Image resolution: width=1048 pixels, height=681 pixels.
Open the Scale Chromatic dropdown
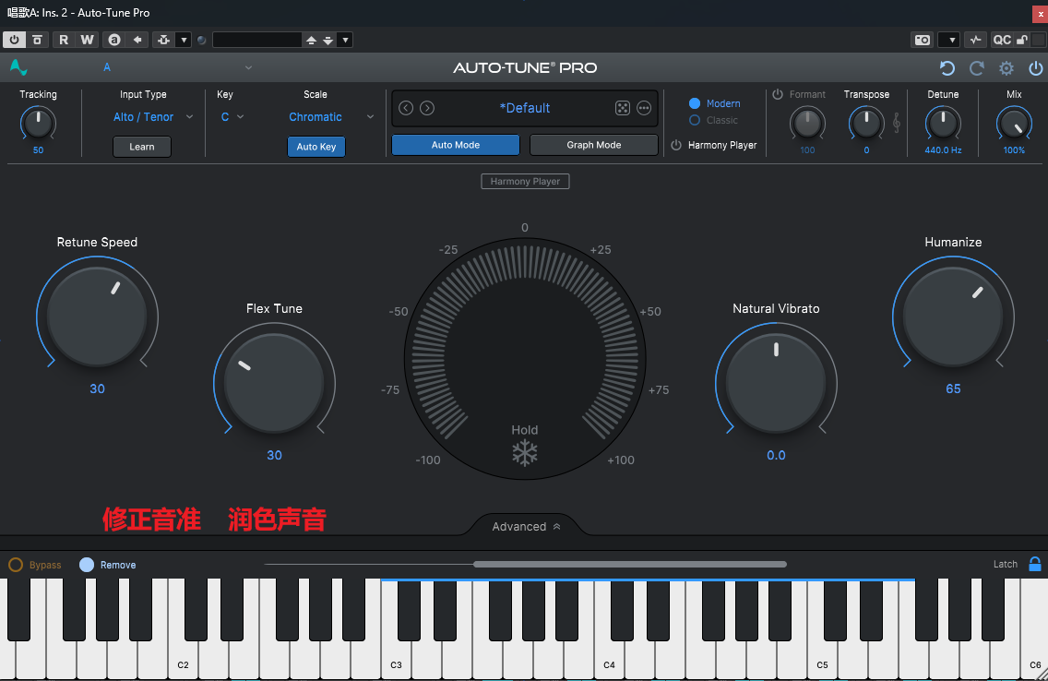[x=331, y=117]
